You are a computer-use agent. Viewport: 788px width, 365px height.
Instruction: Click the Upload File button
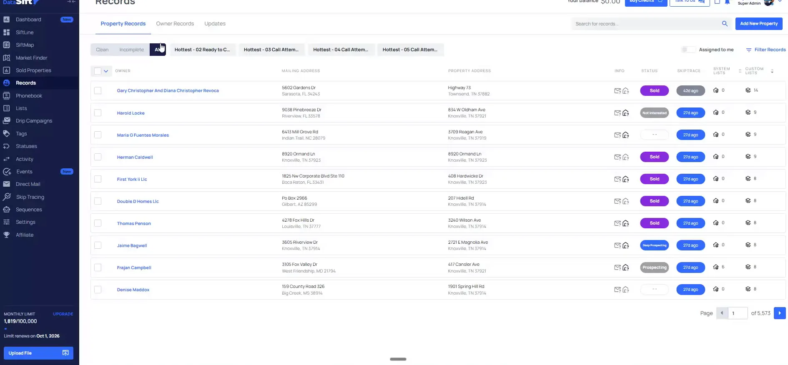point(38,353)
